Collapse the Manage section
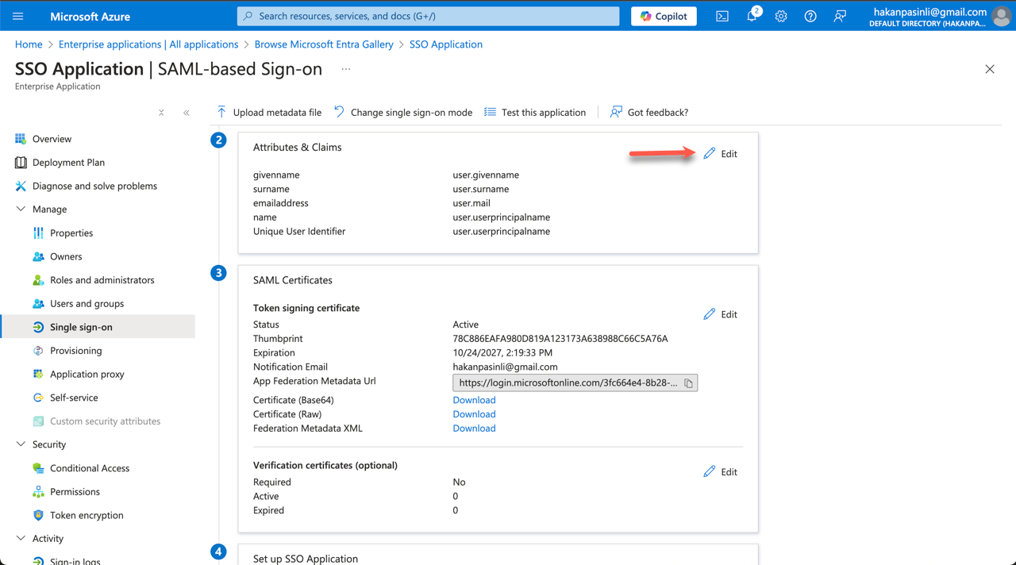The height and width of the screenshot is (565, 1016). point(21,209)
